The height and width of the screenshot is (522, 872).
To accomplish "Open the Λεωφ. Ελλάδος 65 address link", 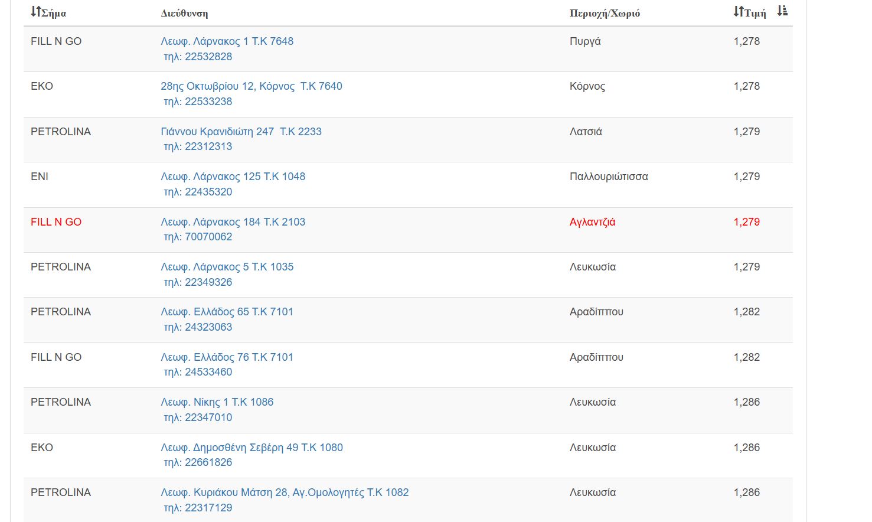I will point(227,312).
